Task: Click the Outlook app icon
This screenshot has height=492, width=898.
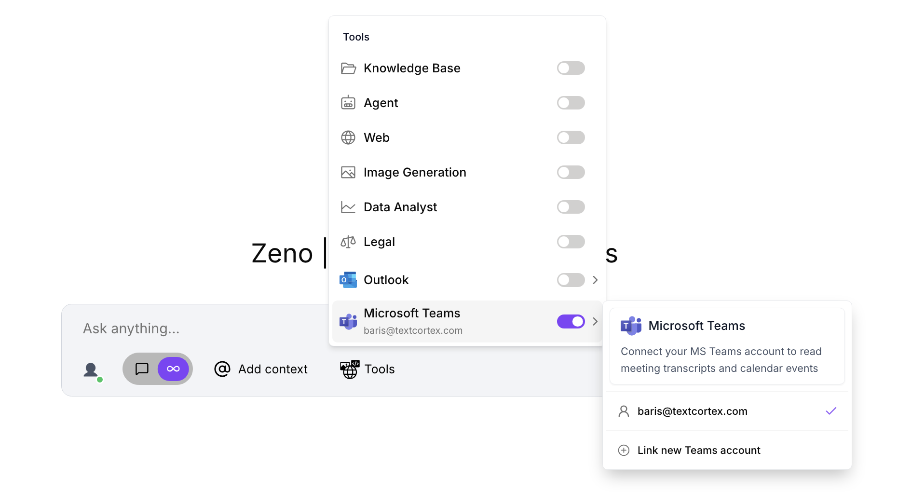Action: 348,280
